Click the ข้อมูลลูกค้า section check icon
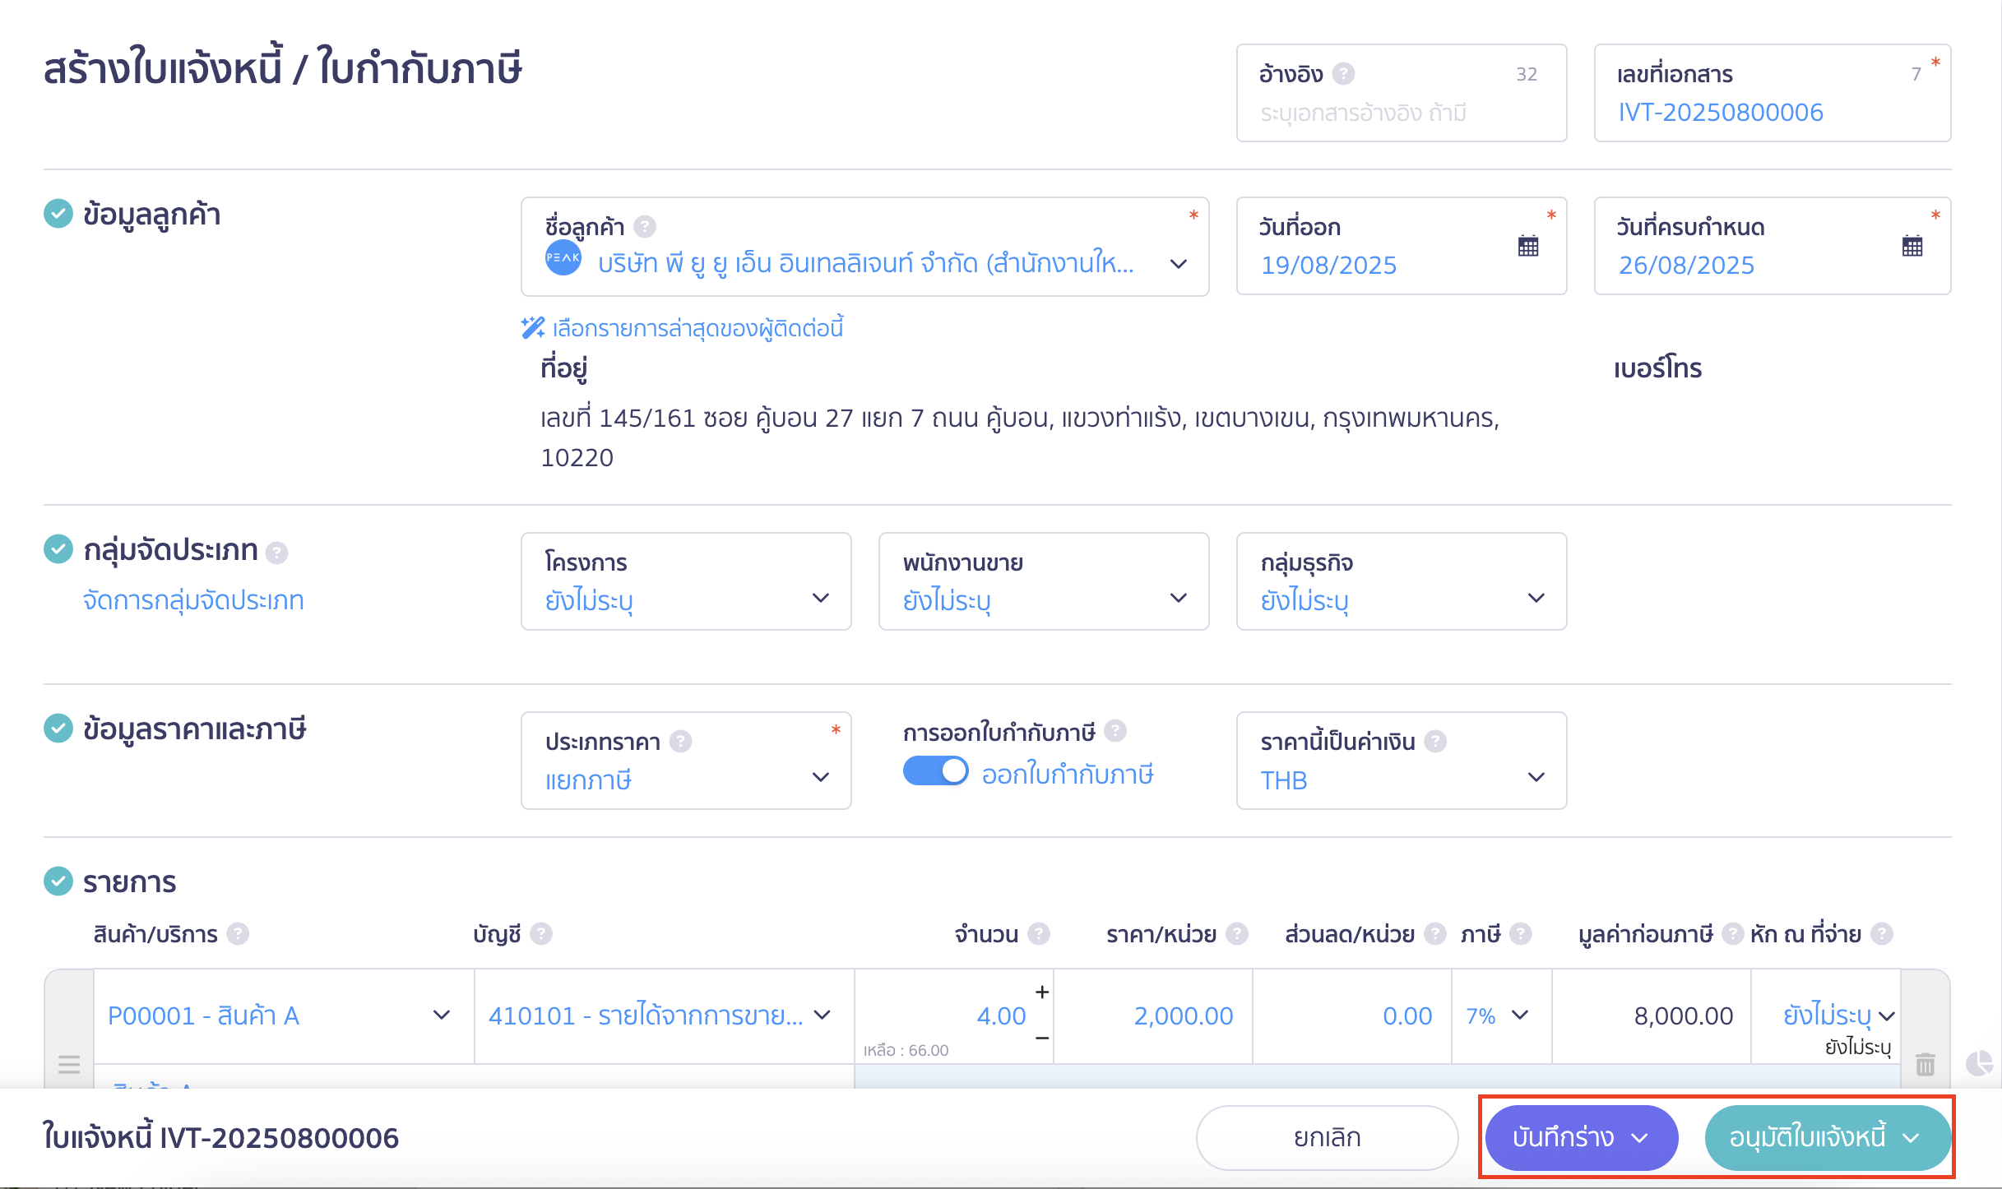 (58, 214)
